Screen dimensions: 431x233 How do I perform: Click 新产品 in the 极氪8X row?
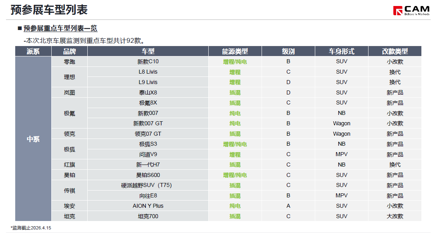(395, 103)
